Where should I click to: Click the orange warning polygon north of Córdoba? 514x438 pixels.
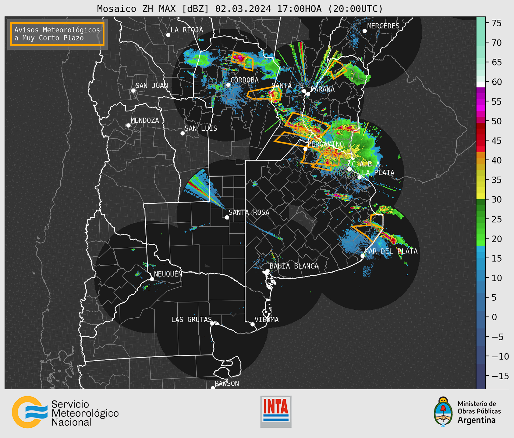[243, 61]
